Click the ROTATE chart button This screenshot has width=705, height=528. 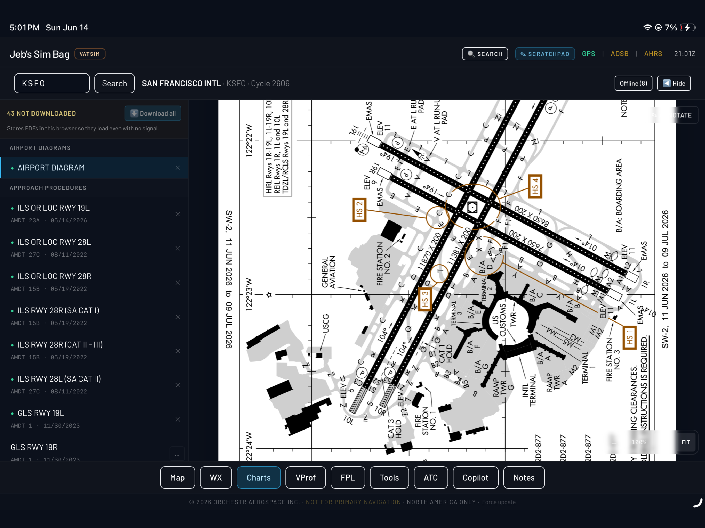pos(674,115)
